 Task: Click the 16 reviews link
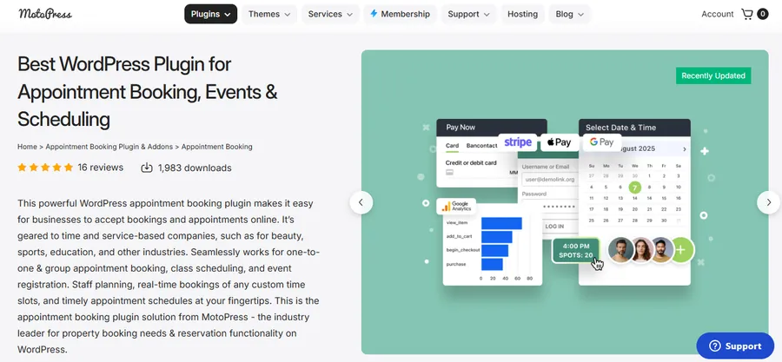pos(100,168)
